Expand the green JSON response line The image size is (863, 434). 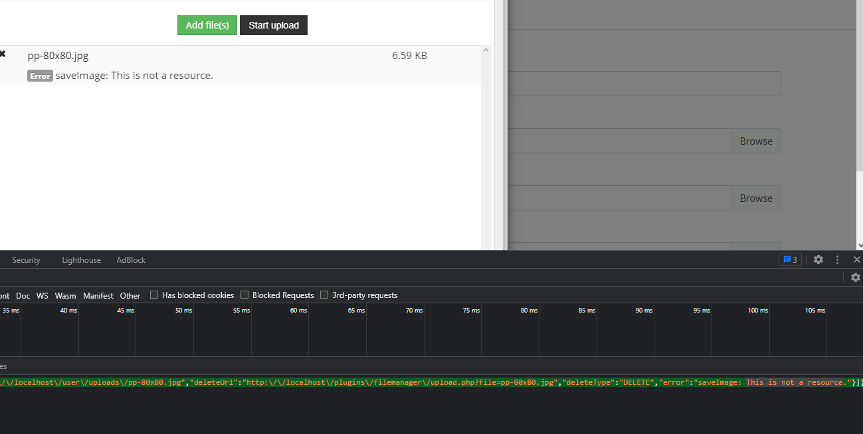pyautogui.click(x=432, y=382)
